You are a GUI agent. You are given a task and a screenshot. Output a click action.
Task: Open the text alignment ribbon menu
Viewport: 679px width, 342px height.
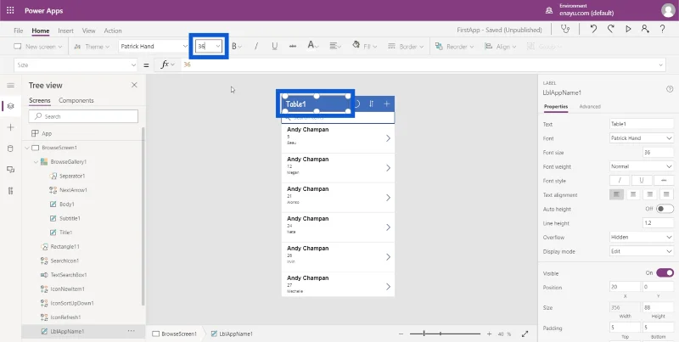pyautogui.click(x=334, y=47)
